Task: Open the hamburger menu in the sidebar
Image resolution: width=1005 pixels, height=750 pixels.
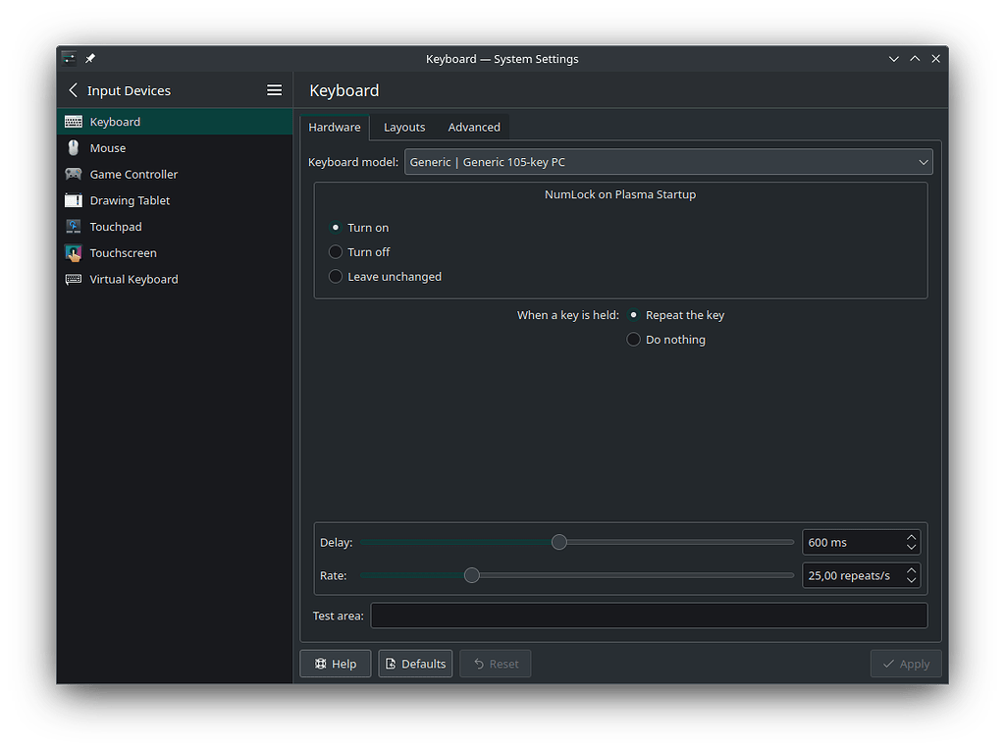Action: point(274,89)
